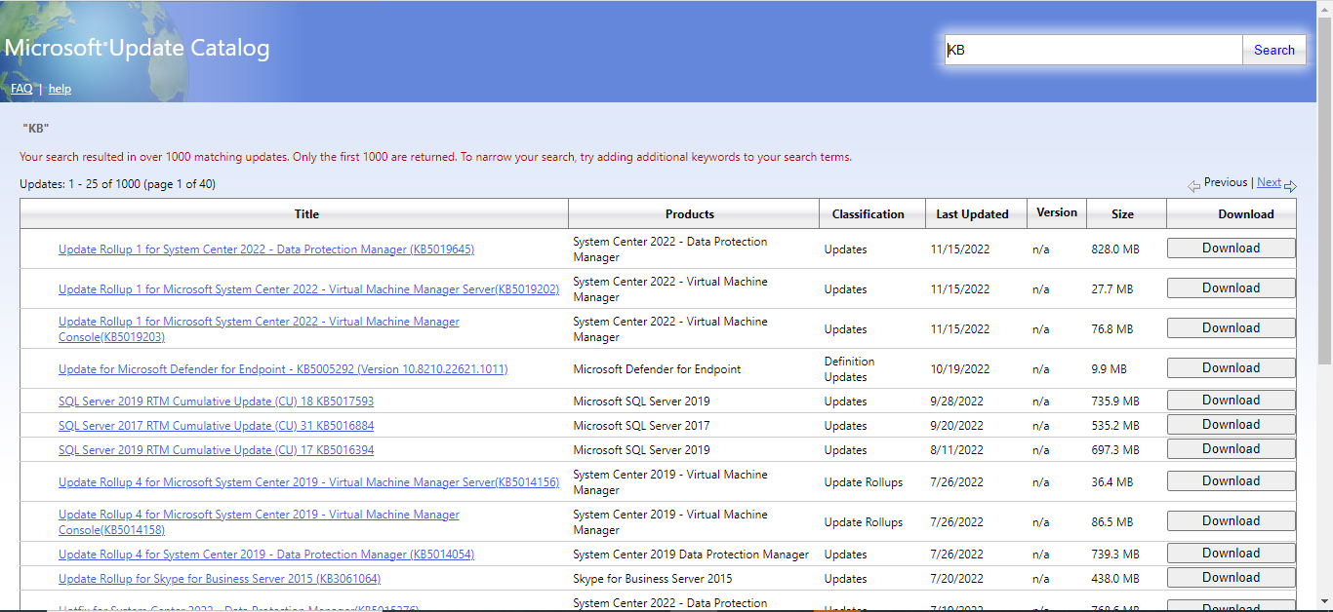
Task: Click the Search button
Action: click(1273, 50)
